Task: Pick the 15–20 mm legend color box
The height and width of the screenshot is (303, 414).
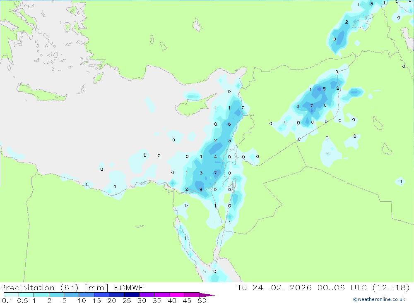Action: [102, 295]
